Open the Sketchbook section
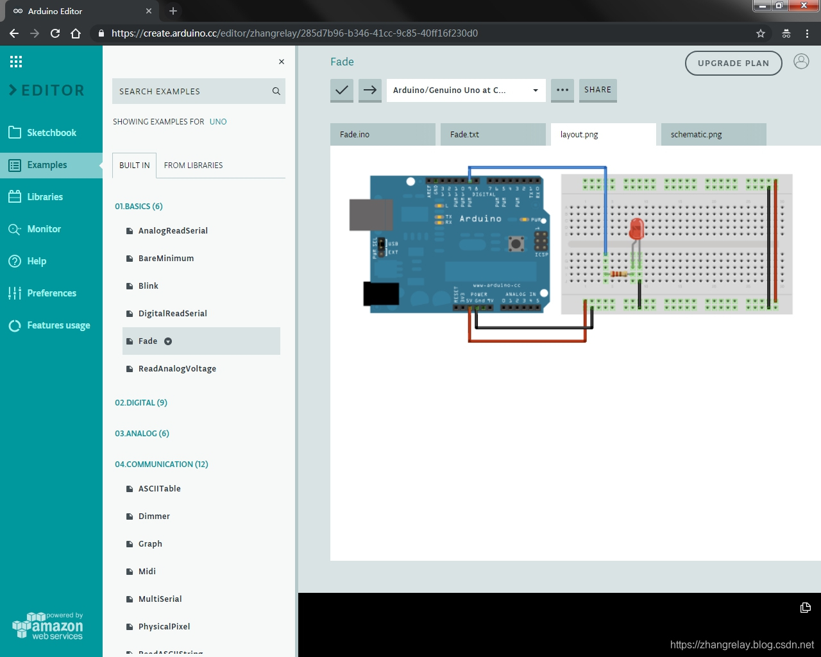 pos(51,133)
